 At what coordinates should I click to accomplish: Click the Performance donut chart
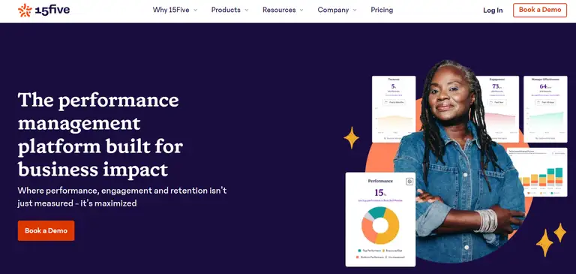[380, 225]
